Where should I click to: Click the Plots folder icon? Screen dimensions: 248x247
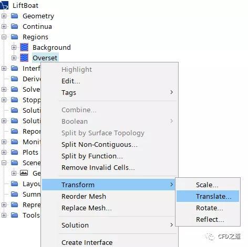tap(15, 152)
